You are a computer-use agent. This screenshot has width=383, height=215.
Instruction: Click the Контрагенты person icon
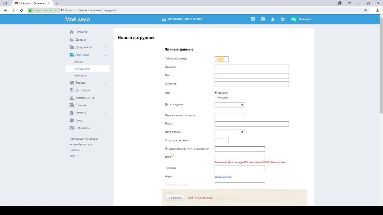(72, 98)
